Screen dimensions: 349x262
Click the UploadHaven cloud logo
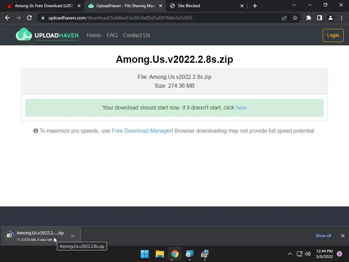coord(24,34)
